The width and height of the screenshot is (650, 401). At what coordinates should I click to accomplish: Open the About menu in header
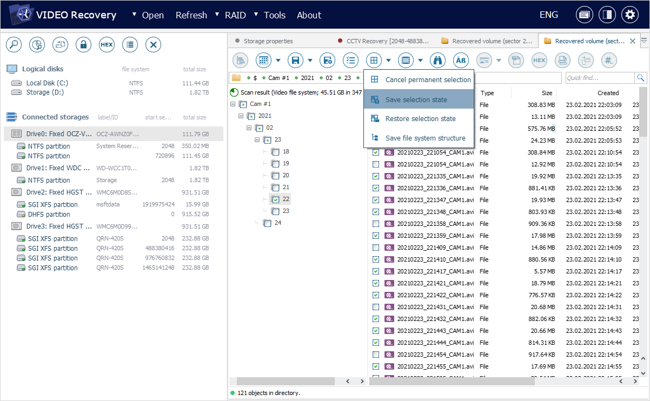click(309, 15)
